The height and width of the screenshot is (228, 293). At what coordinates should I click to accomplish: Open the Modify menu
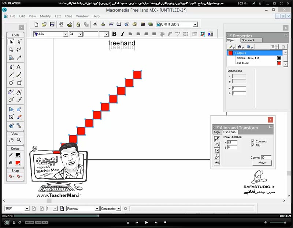click(45, 16)
